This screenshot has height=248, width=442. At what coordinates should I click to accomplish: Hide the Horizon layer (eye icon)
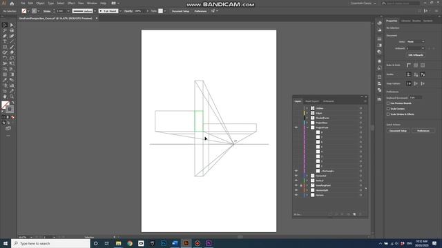[296, 195]
